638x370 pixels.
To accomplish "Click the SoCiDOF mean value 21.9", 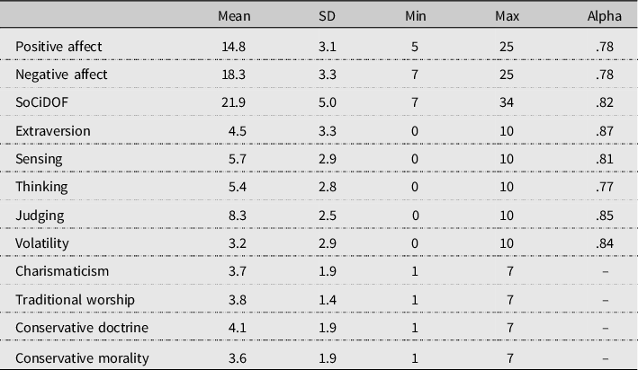I will (234, 102).
